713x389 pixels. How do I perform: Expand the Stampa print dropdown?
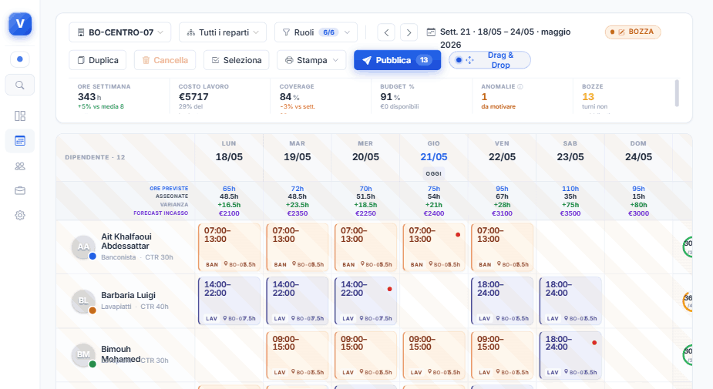311,60
